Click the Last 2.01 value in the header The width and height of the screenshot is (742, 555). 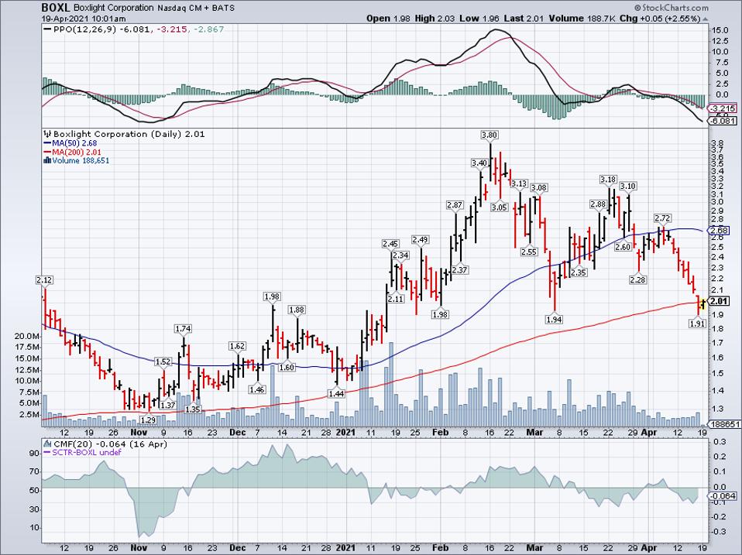tap(523, 19)
